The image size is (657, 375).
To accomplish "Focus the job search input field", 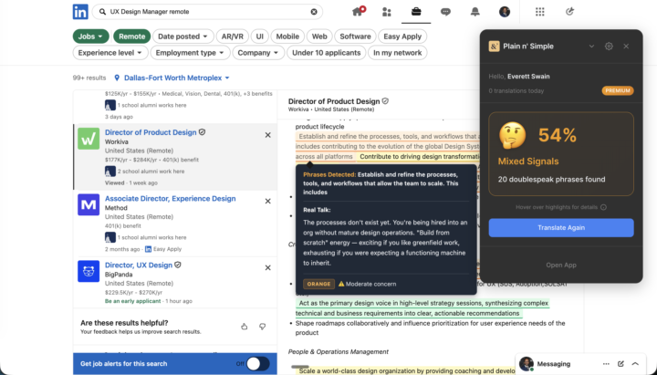I will pyautogui.click(x=207, y=12).
